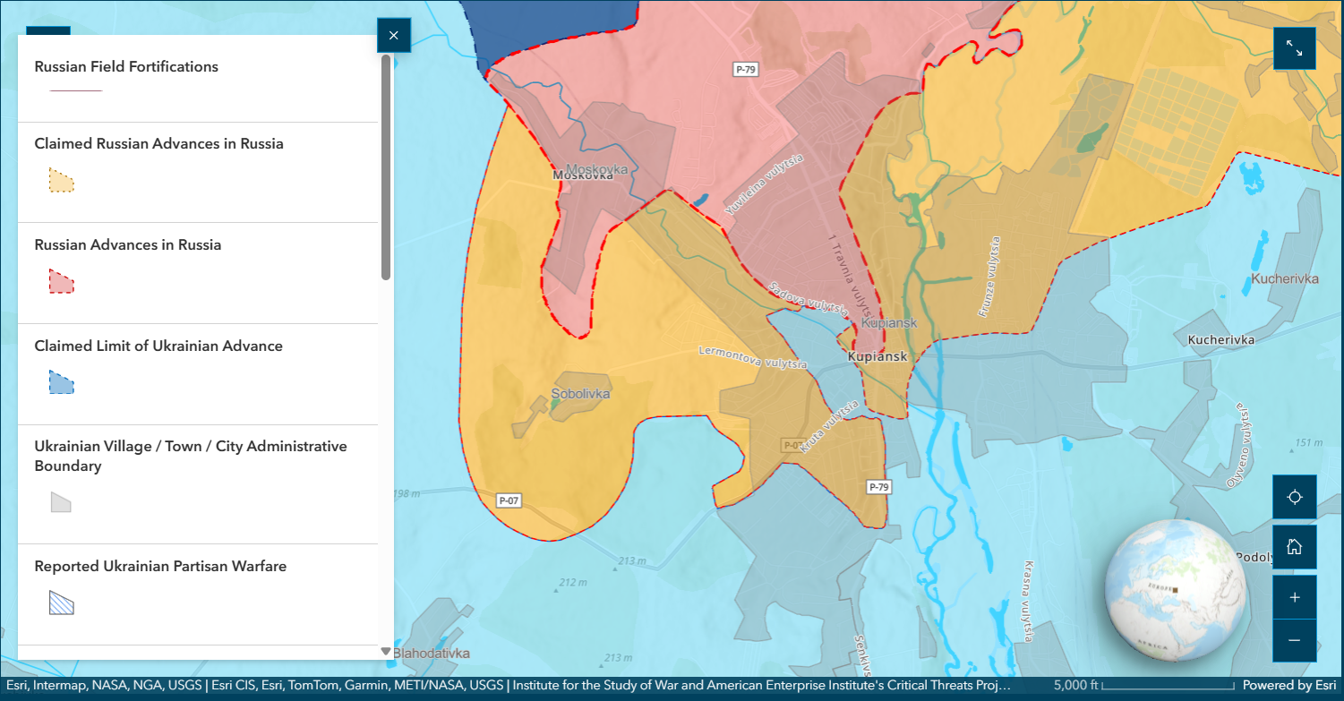Click the legend scrollbar thumb
This screenshot has height=701, width=1344.
[386, 167]
